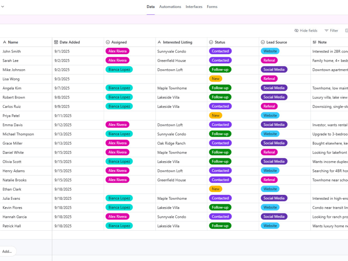Click the Filter lines icon
The image size is (348, 261).
pyautogui.click(x=326, y=31)
